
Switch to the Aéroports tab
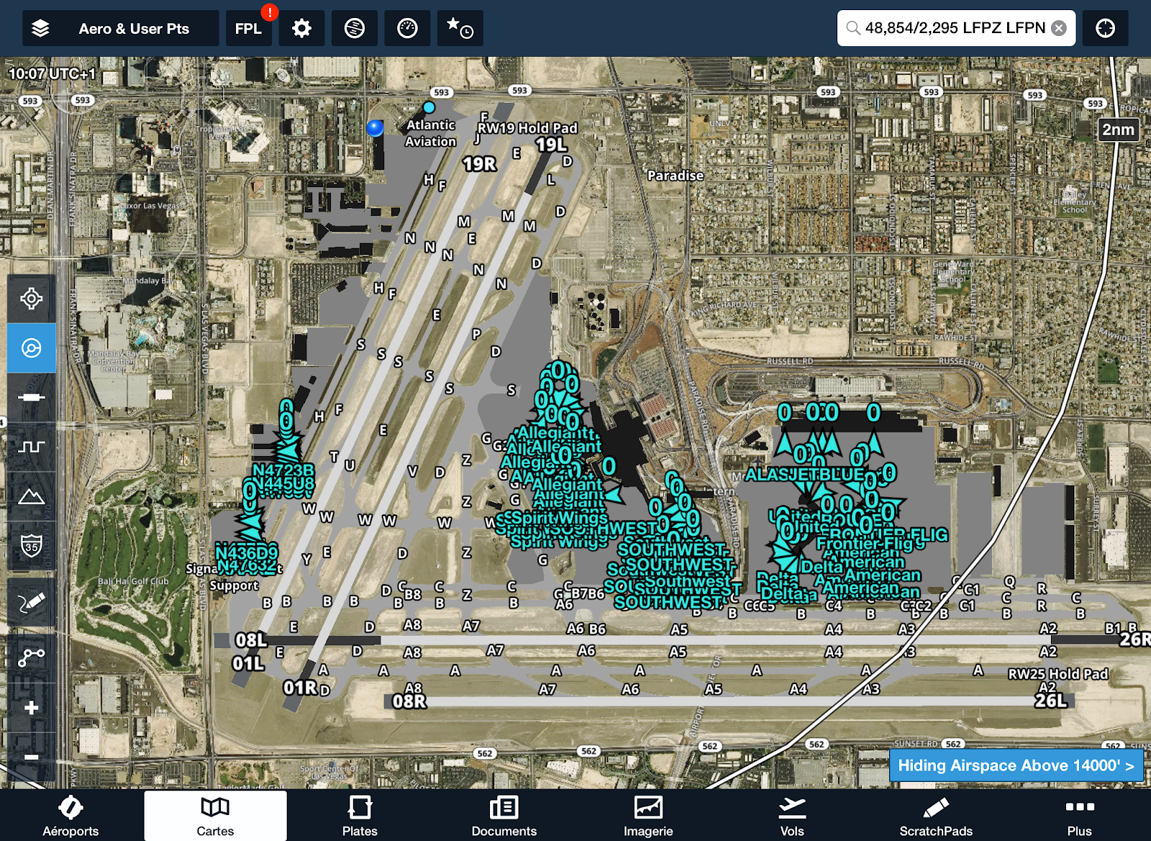[71, 817]
